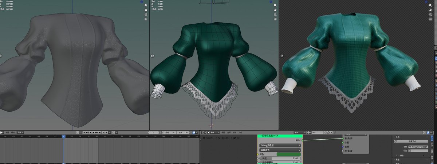Unlink the hair material with X icon
The image size is (437, 164).
pyautogui.click(x=331, y=132)
